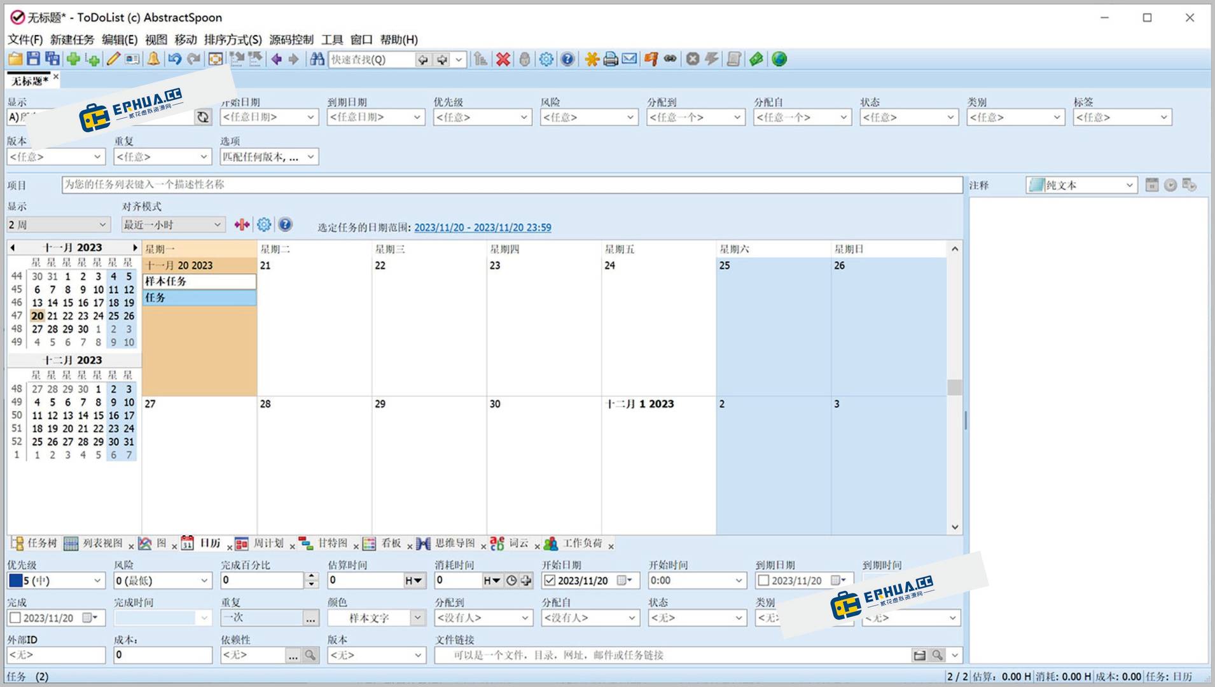Switch to the 甘特图 Gantt chart tab

pos(331,544)
